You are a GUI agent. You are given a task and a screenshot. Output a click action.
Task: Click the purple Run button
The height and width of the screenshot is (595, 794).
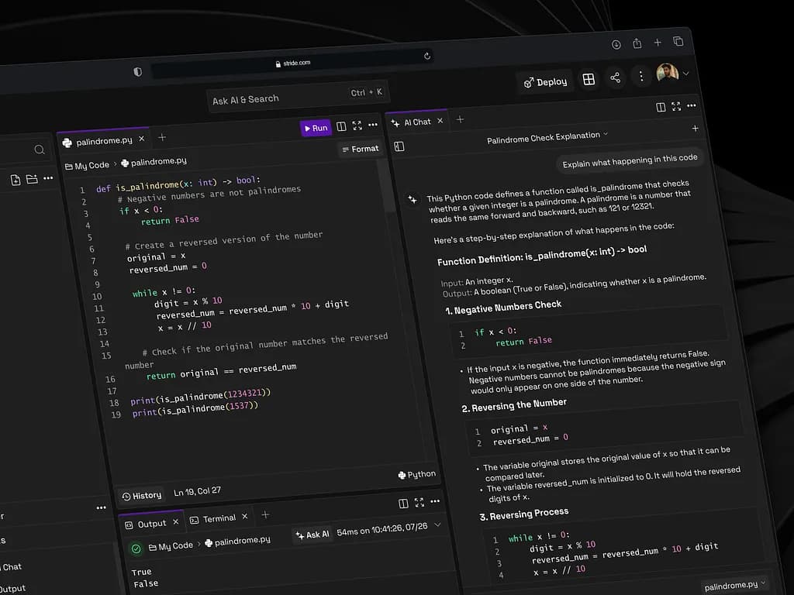(x=316, y=128)
